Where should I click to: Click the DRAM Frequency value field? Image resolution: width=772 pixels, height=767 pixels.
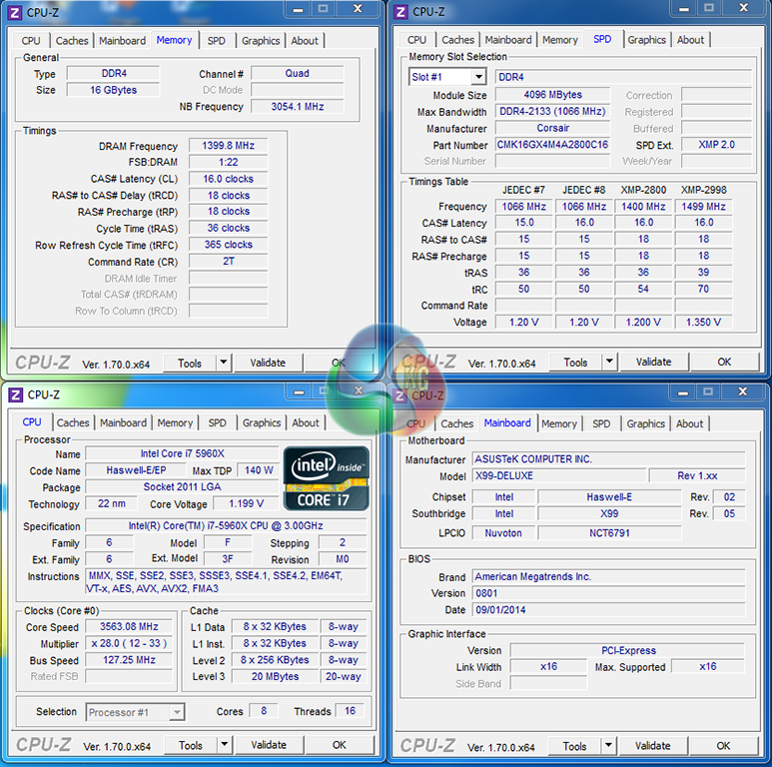pos(228,146)
